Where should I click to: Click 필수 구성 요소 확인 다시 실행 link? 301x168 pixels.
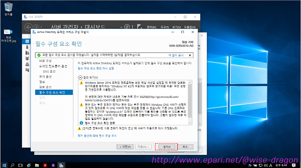point(96,68)
